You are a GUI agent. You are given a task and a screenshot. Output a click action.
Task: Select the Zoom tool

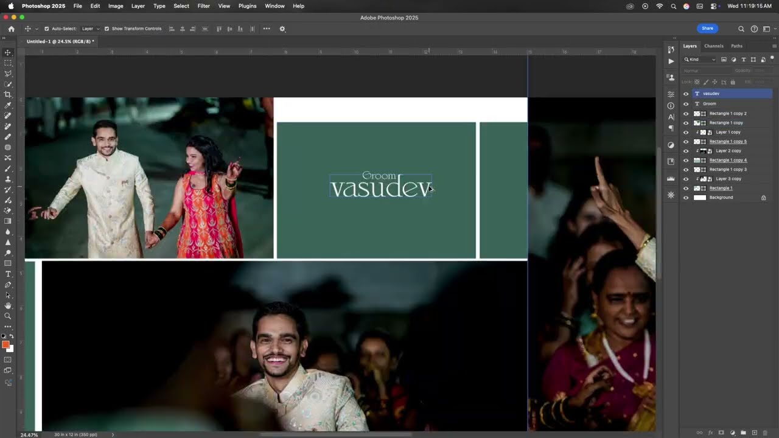point(8,316)
